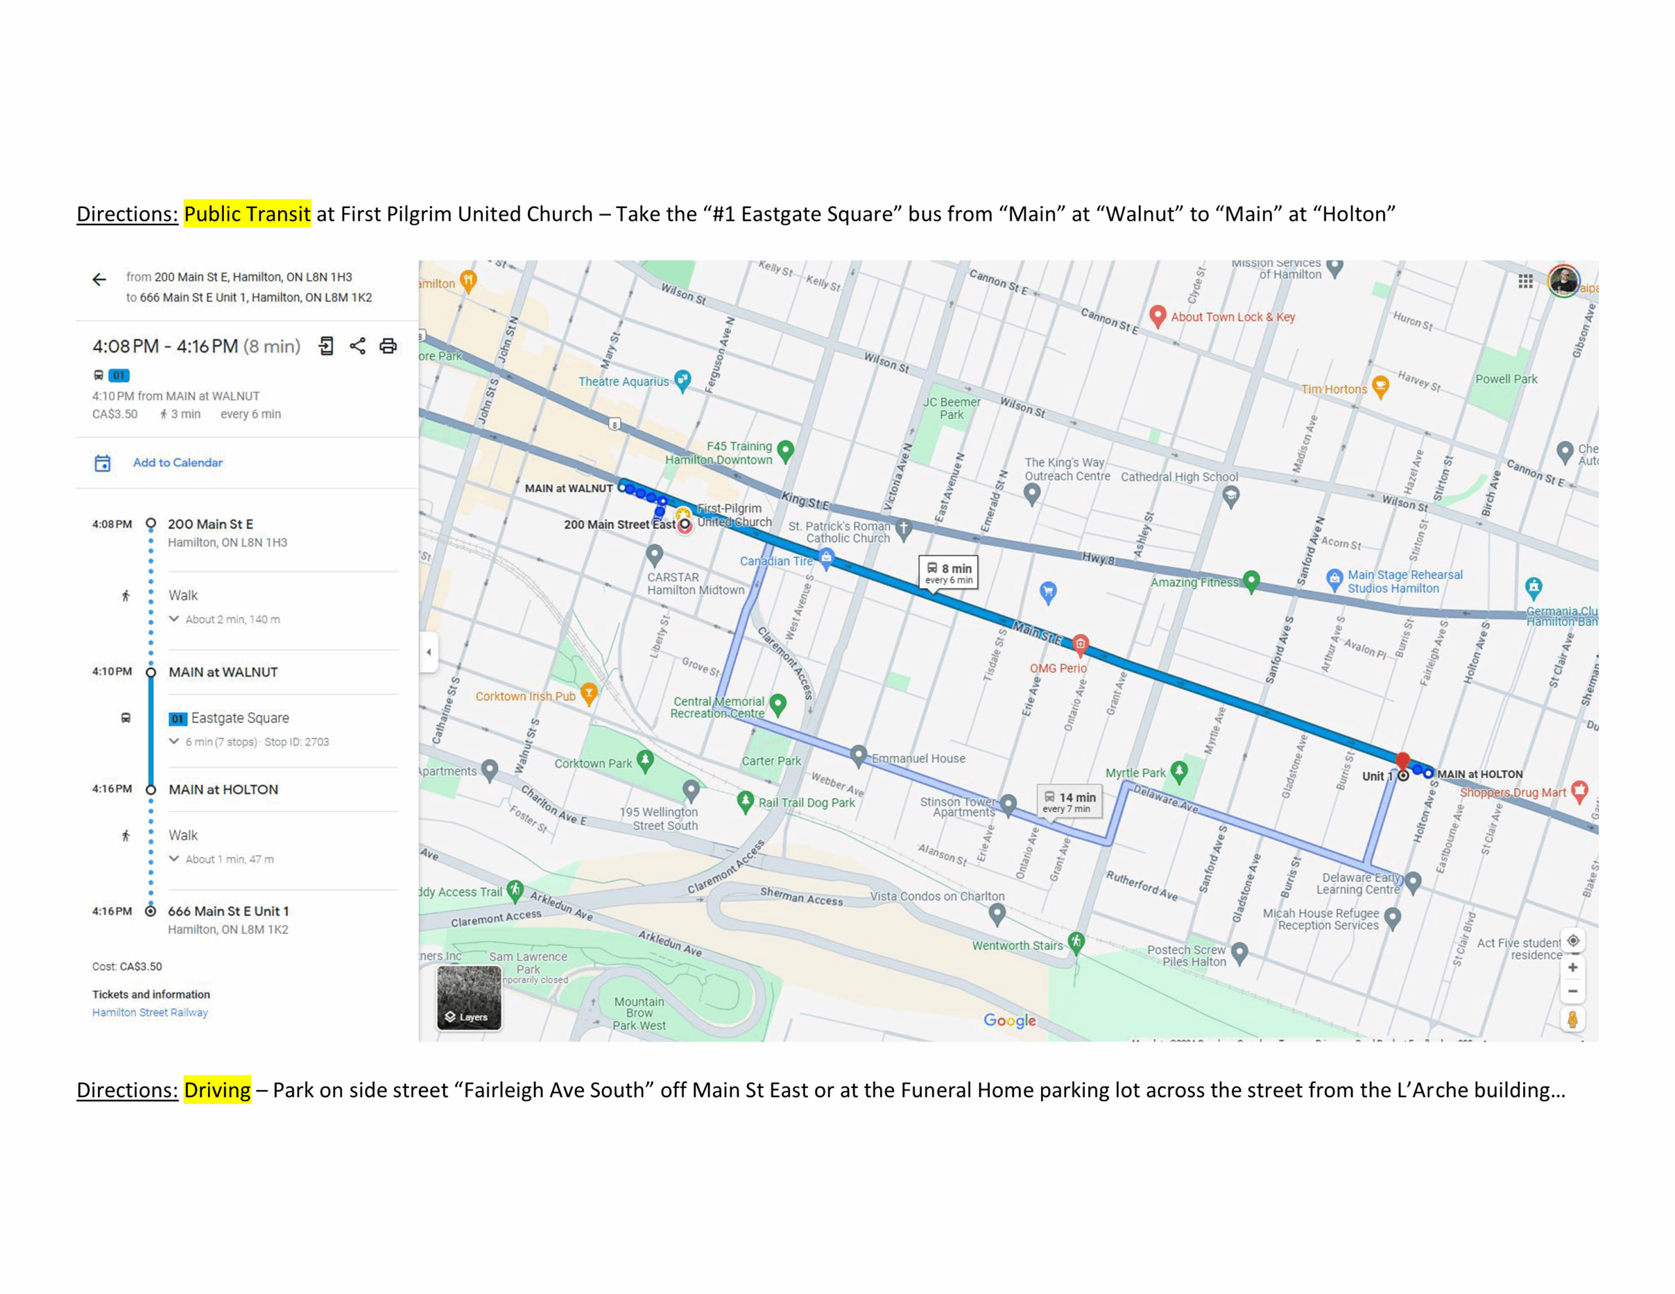Viewport: 1675px width, 1294px height.
Task: Click the Amazing Fitness map pin
Action: pyautogui.click(x=1252, y=582)
